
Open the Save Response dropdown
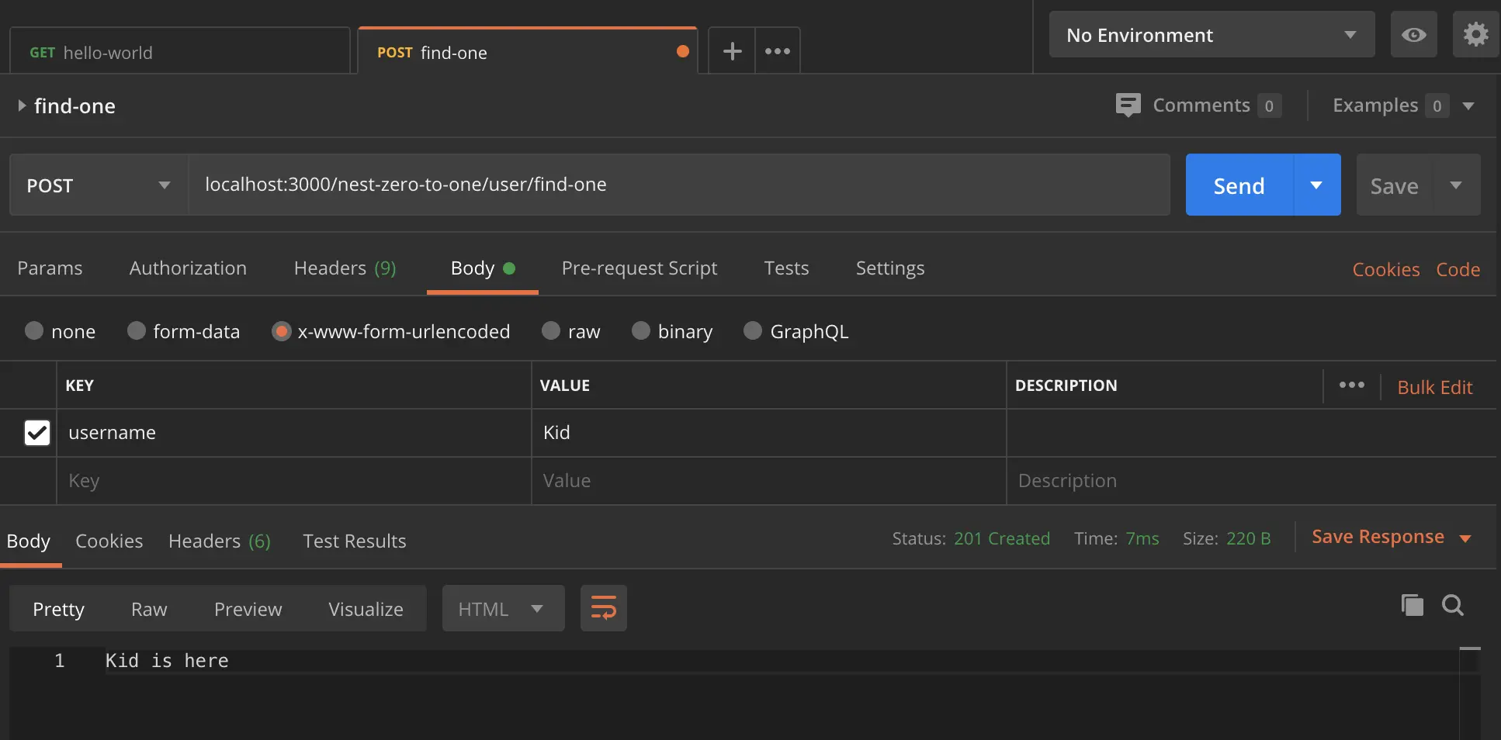(1392, 538)
